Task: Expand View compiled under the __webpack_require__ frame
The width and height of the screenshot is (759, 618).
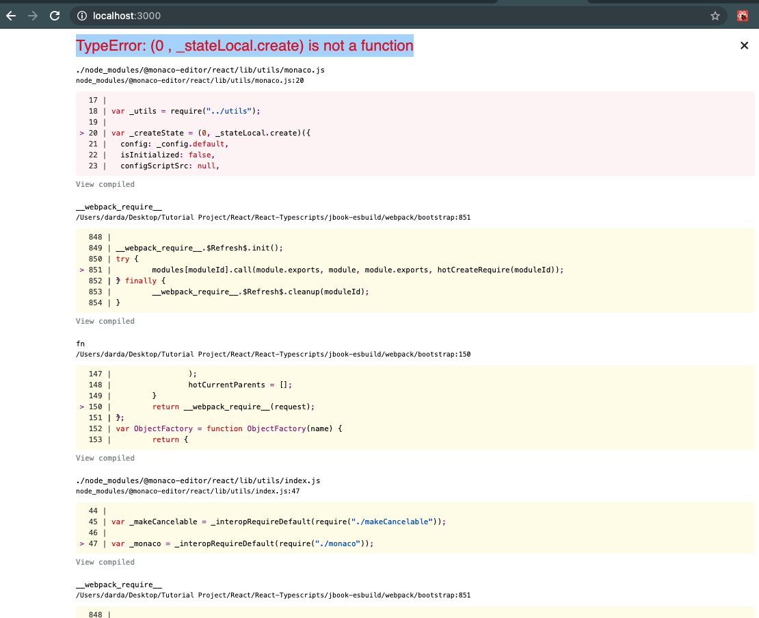Action: pos(105,320)
